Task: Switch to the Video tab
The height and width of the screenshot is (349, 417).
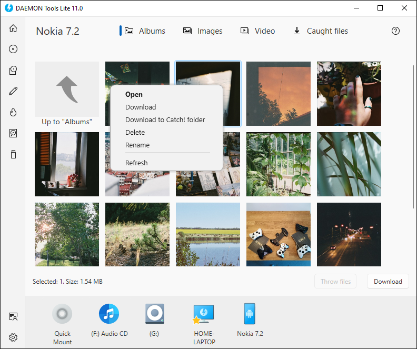Action: click(257, 31)
